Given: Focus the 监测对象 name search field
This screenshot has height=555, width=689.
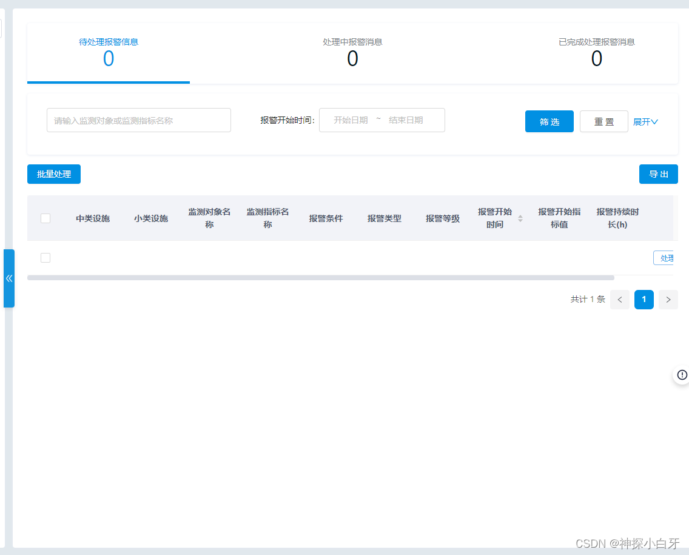Looking at the screenshot, I should pyautogui.click(x=139, y=120).
